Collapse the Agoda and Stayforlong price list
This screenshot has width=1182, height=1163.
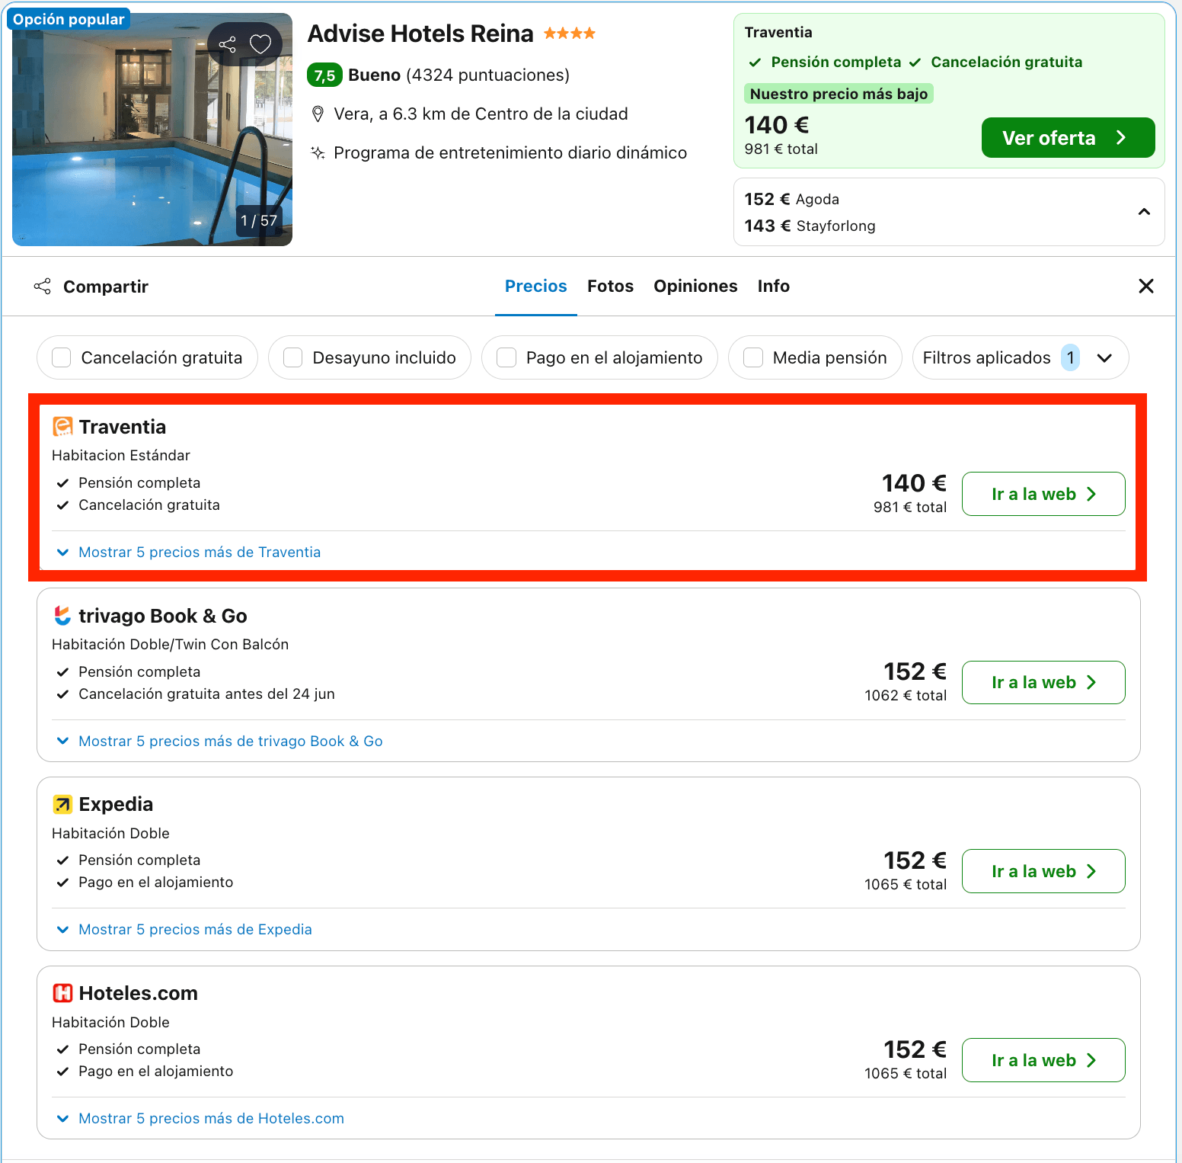[x=1144, y=212]
